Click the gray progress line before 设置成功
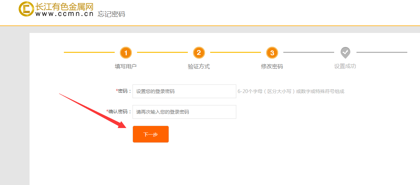The height and width of the screenshot is (185, 420). 308,53
